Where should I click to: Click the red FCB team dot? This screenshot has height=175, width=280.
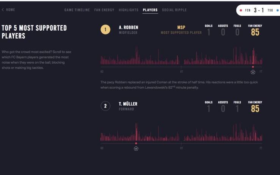(x=241, y=10)
